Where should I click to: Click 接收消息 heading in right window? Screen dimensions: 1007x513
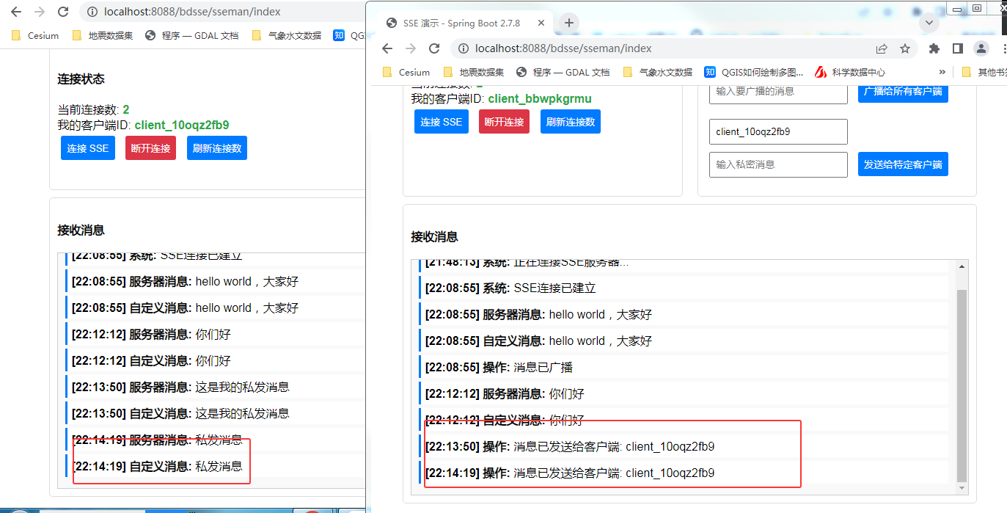434,236
